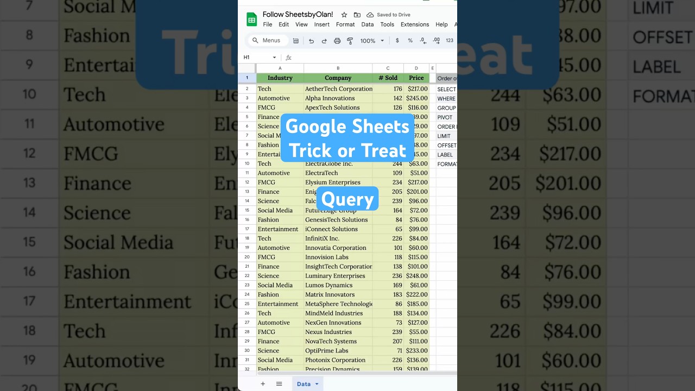Open the Edit menu
695x391 pixels.
click(x=284, y=24)
